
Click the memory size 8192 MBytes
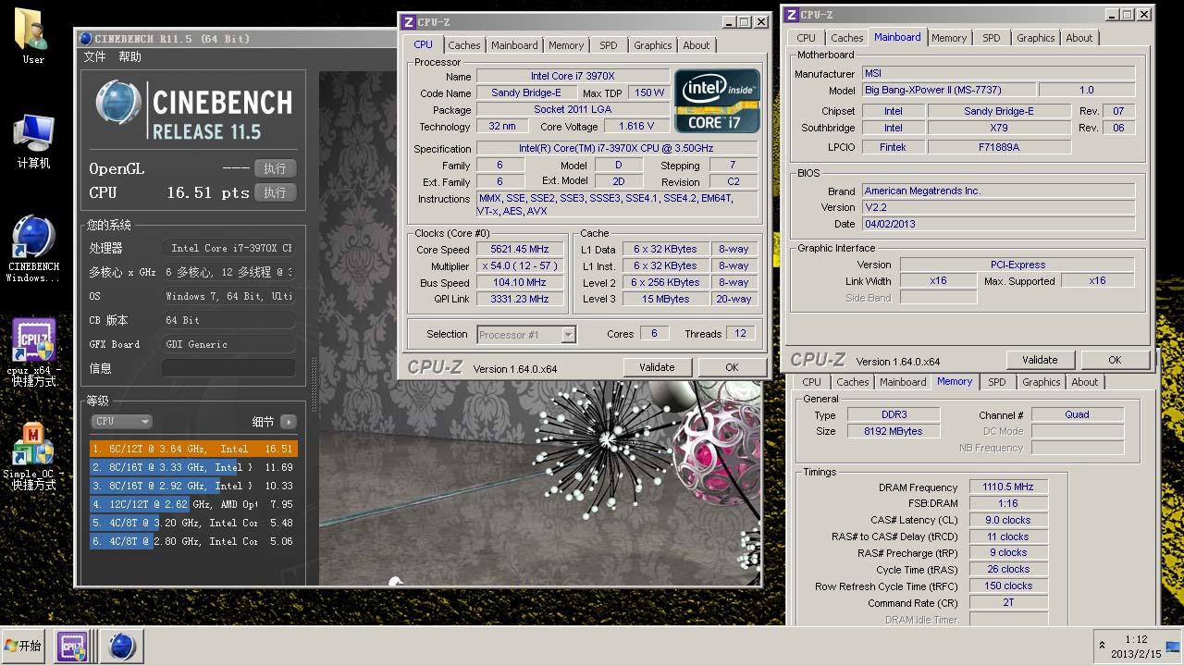pos(892,431)
